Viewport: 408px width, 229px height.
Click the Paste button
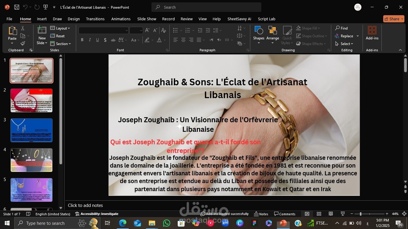[12, 35]
